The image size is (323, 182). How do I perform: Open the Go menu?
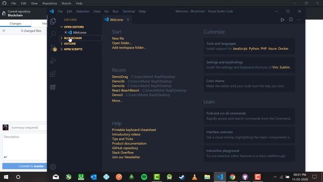point(106,11)
